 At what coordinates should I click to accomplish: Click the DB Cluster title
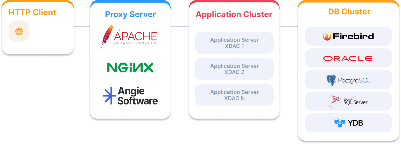(x=349, y=12)
